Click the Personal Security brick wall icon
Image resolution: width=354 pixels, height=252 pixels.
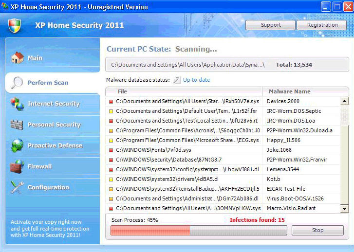point(18,125)
